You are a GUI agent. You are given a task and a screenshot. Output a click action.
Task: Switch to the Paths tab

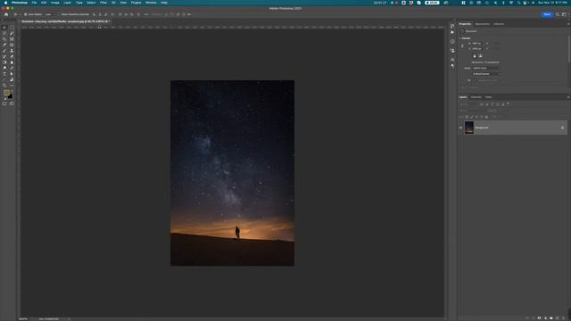489,97
